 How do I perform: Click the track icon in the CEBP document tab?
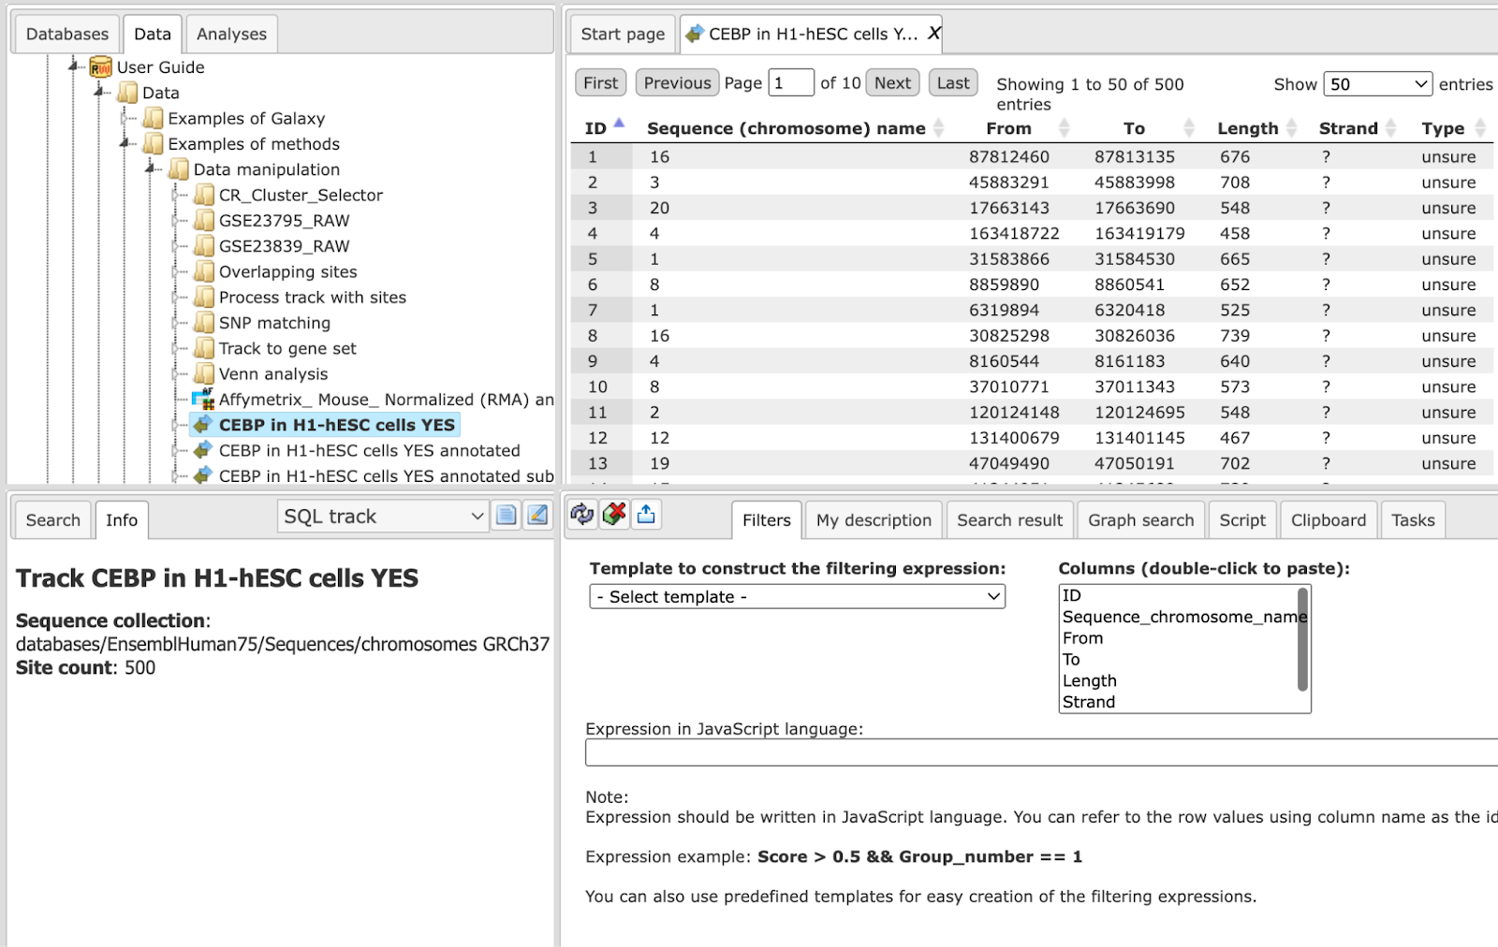pos(695,34)
